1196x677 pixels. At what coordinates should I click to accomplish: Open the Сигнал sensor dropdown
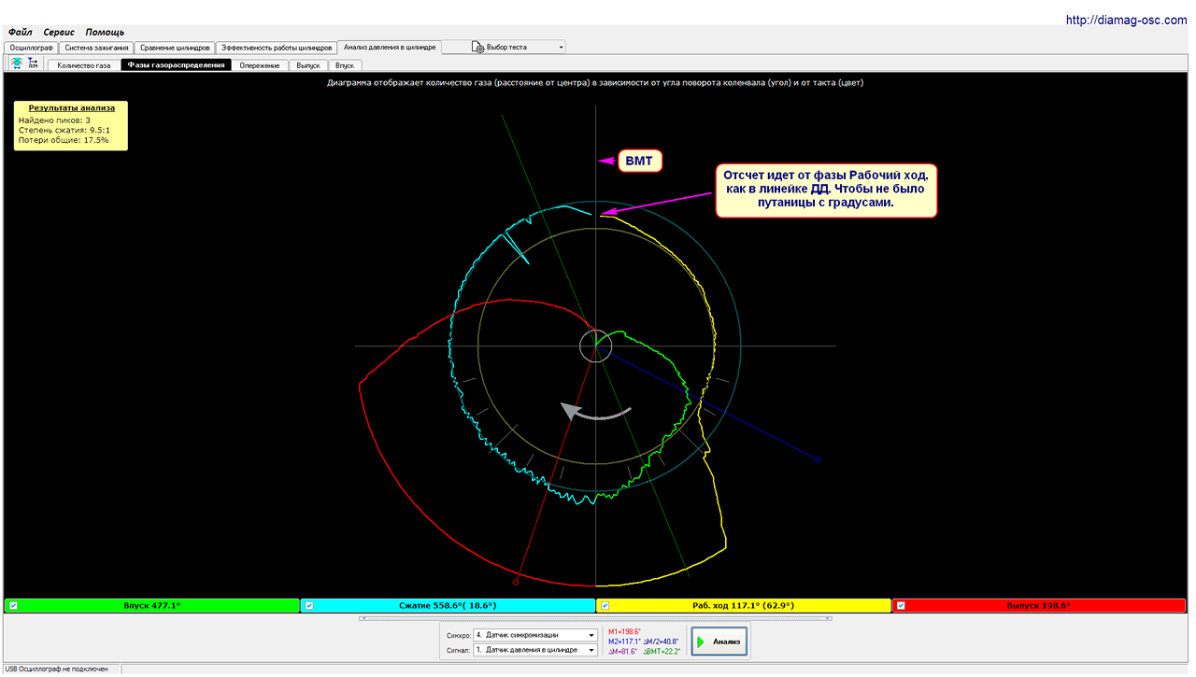tap(591, 650)
